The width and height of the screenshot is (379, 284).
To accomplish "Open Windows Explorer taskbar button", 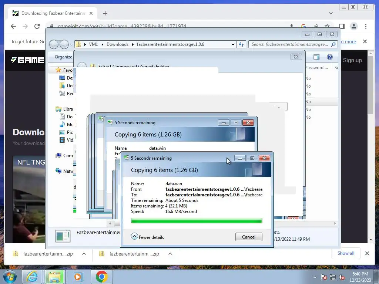I will click(x=55, y=277).
